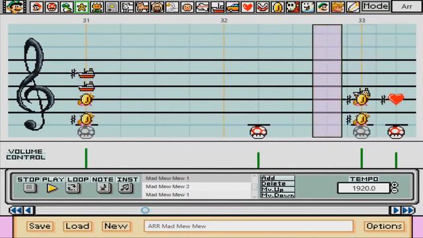Increase tempo with the plus button

pos(395,185)
